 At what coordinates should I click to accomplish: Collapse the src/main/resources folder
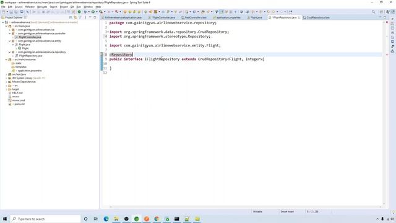click(6, 59)
